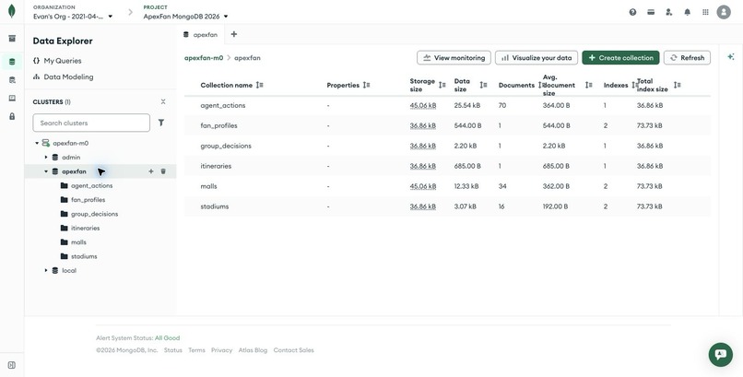The height and width of the screenshot is (377, 743).
Task: Open fan_profiles row in table
Action: click(x=447, y=125)
